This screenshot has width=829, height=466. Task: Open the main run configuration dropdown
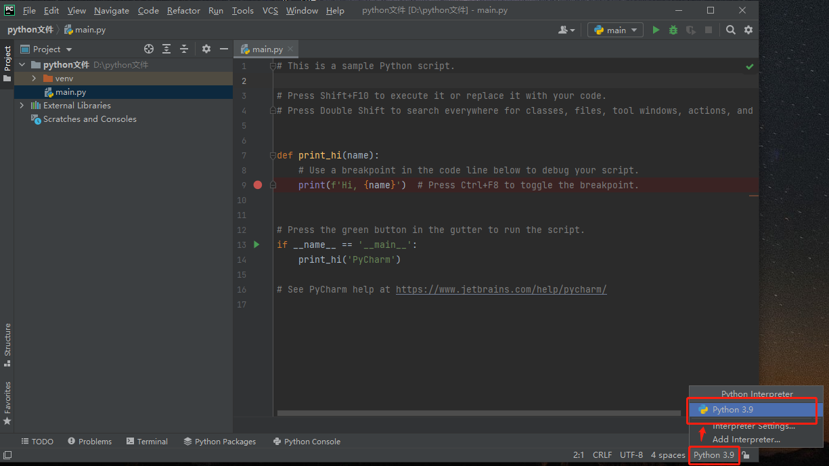[x=615, y=30]
